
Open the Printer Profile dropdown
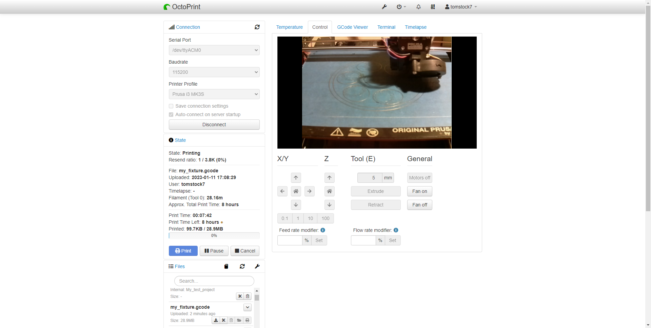click(214, 94)
